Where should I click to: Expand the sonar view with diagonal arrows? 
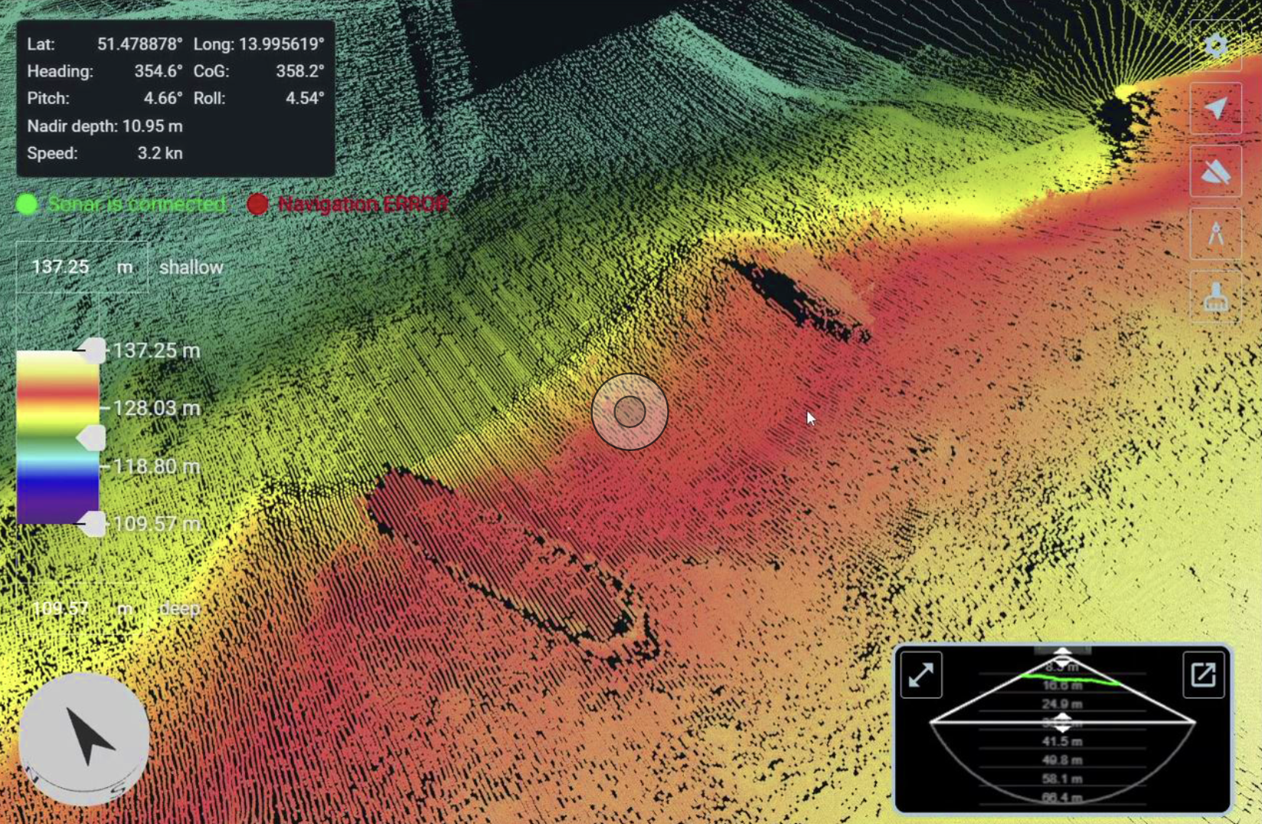[921, 675]
